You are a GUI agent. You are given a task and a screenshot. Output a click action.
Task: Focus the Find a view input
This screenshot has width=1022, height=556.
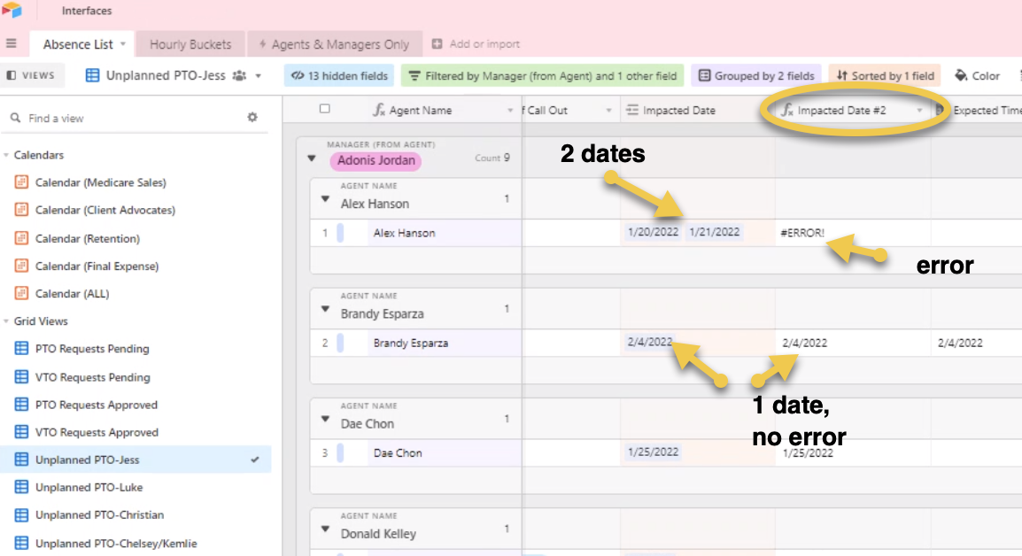(134, 118)
